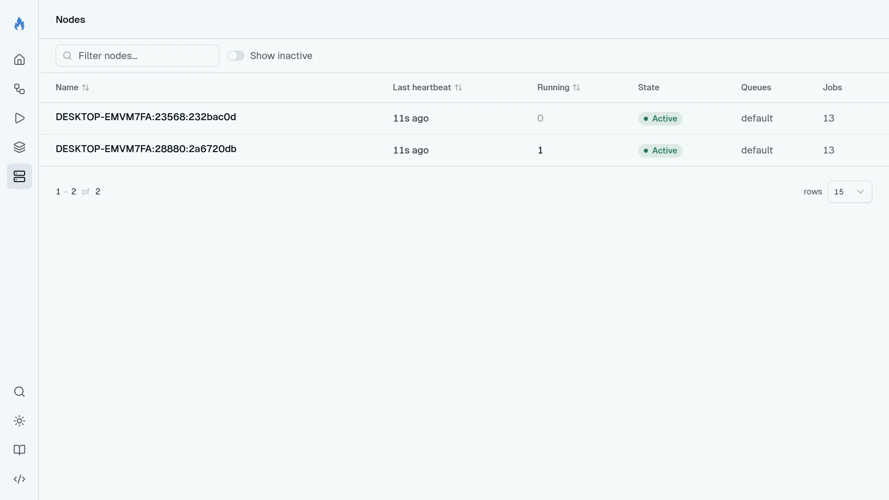The image size is (889, 500).
Task: Click Active badge of node 28880
Action: tap(660, 151)
